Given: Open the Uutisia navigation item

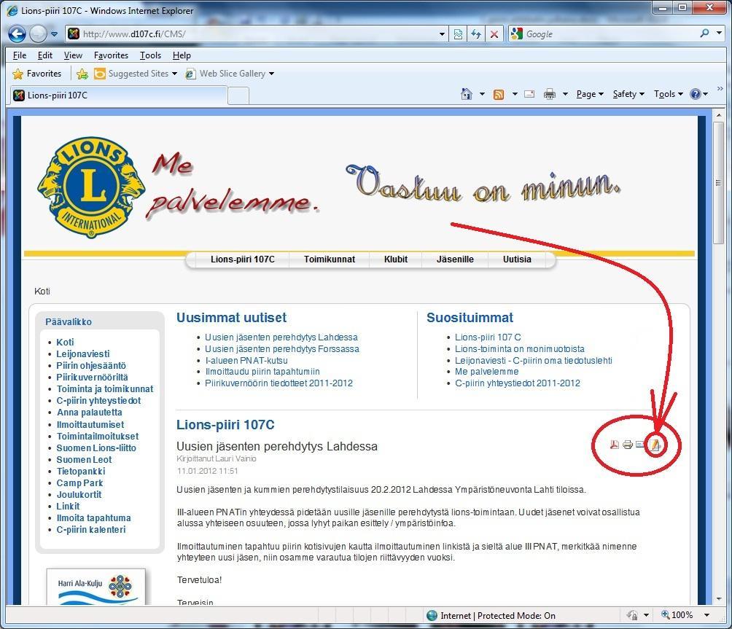Looking at the screenshot, I should pos(517,259).
